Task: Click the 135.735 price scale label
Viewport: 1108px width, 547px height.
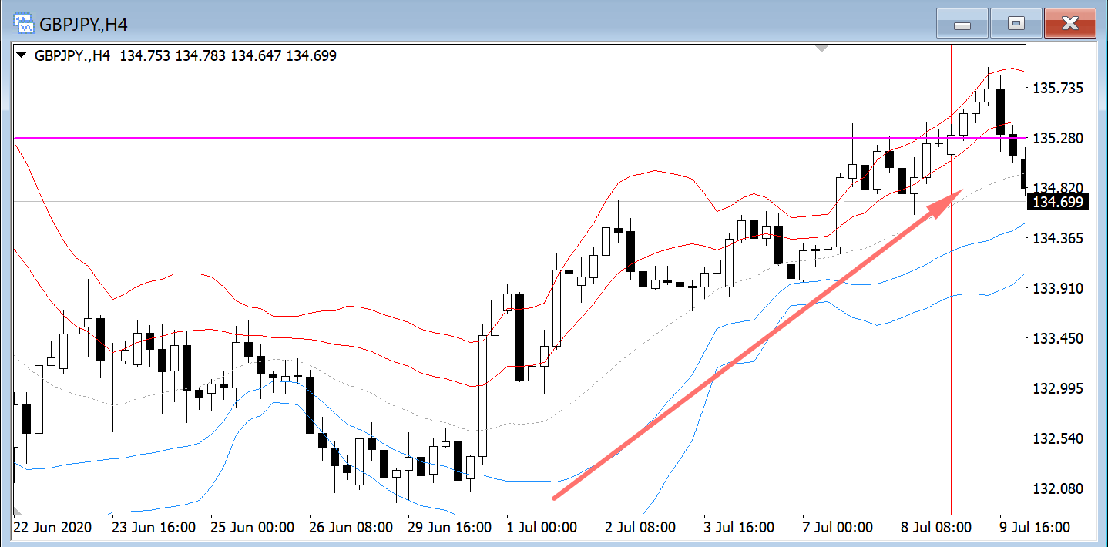Action: [x=1057, y=89]
